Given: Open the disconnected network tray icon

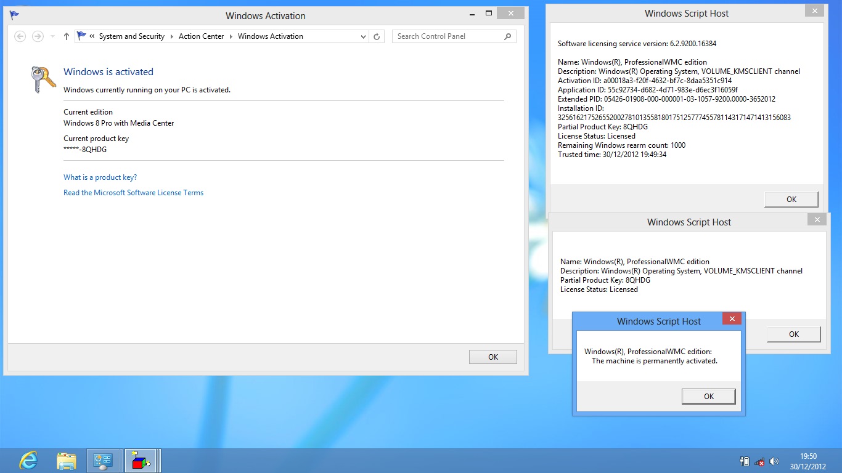Looking at the screenshot, I should click(759, 461).
